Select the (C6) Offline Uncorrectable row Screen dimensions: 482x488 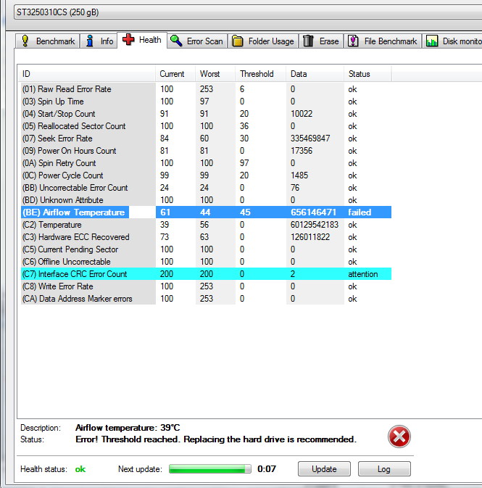206,262
